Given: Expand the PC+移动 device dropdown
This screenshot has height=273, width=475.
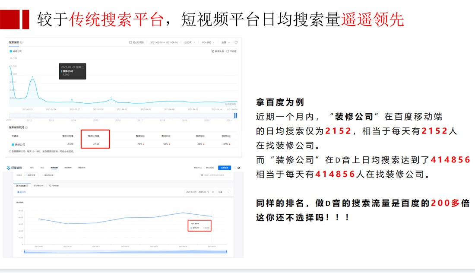Looking at the screenshot, I should (x=209, y=42).
